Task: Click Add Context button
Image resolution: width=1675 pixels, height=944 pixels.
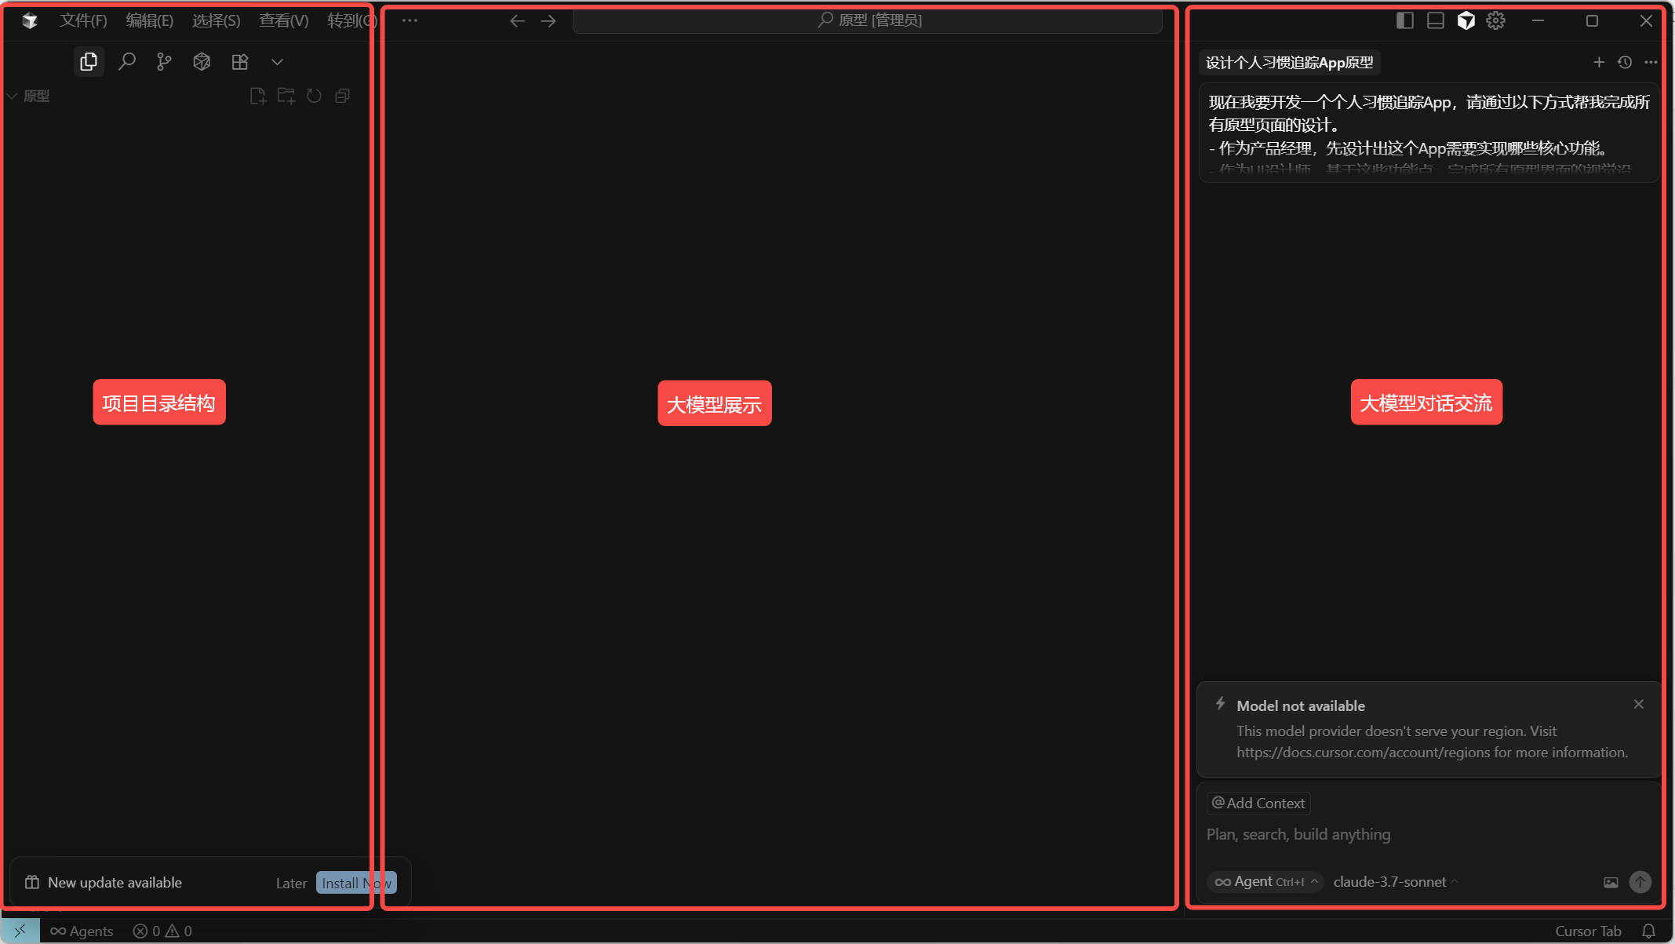Action: (x=1258, y=803)
